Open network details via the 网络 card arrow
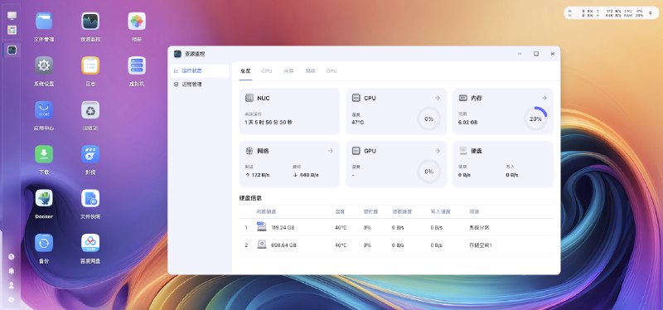This screenshot has height=310, width=663. (x=330, y=151)
